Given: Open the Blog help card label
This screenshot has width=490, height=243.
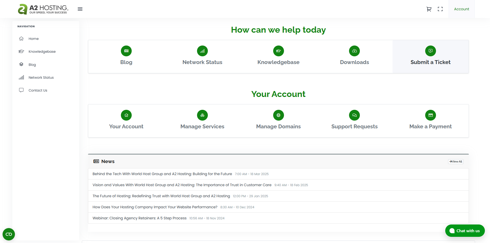Looking at the screenshot, I should 126,62.
